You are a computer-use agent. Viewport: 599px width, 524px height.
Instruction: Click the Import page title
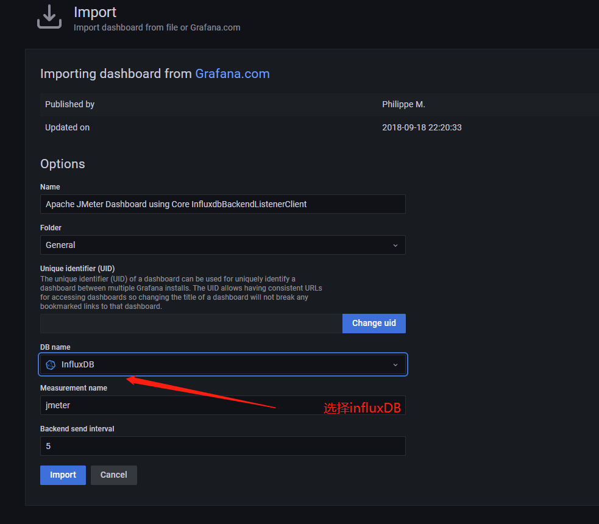[95, 12]
